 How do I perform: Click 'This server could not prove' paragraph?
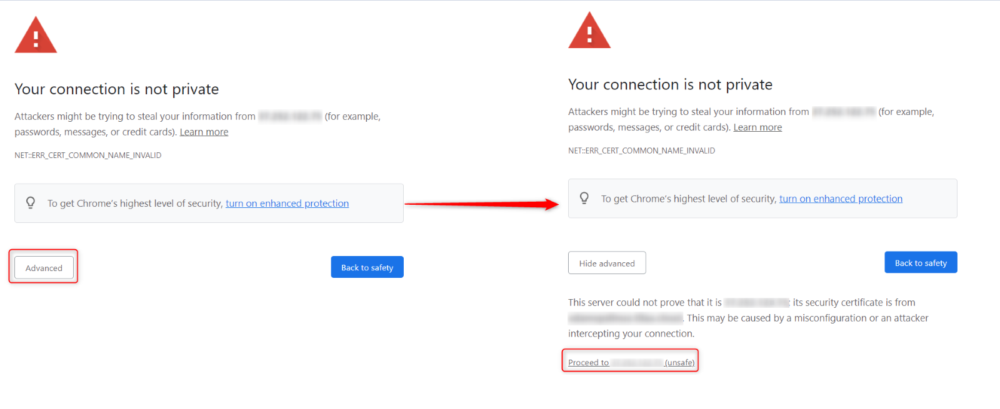coord(748,318)
